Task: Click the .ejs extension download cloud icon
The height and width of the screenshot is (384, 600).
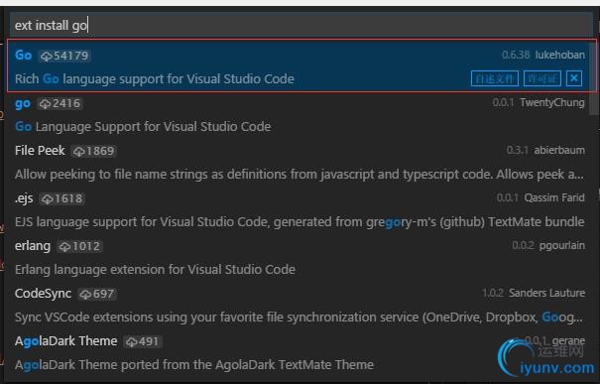Action: click(x=47, y=199)
